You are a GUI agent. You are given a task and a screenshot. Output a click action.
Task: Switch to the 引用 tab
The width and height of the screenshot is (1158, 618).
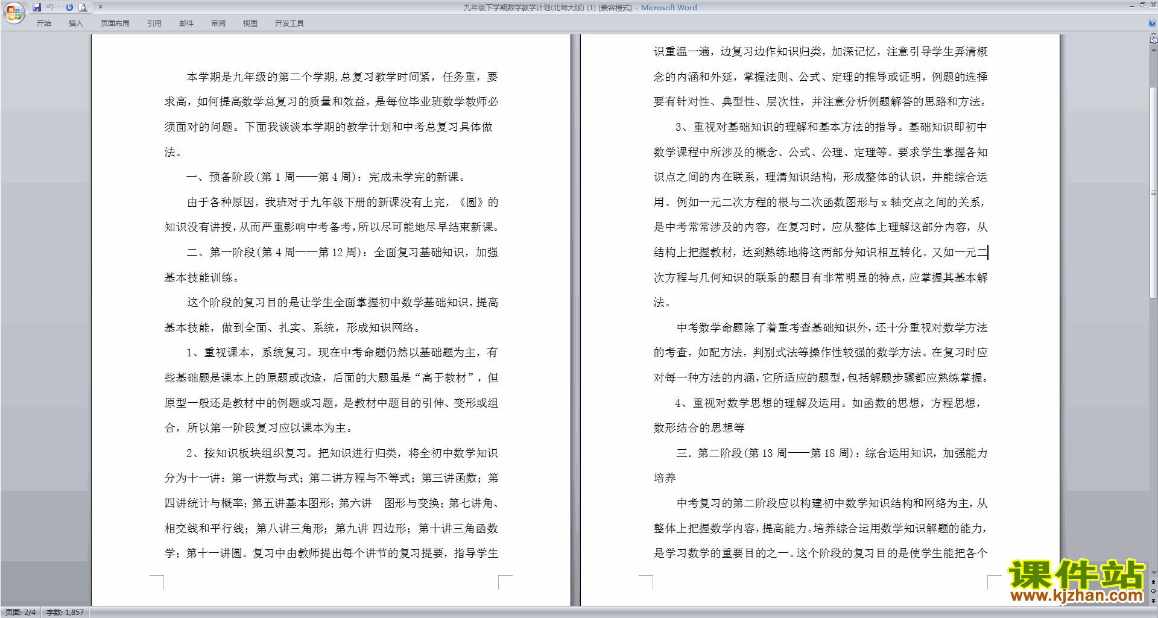154,23
